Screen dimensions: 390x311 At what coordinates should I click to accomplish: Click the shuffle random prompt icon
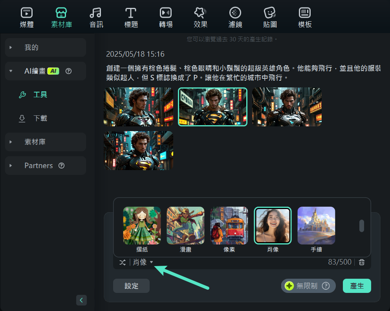(x=123, y=262)
